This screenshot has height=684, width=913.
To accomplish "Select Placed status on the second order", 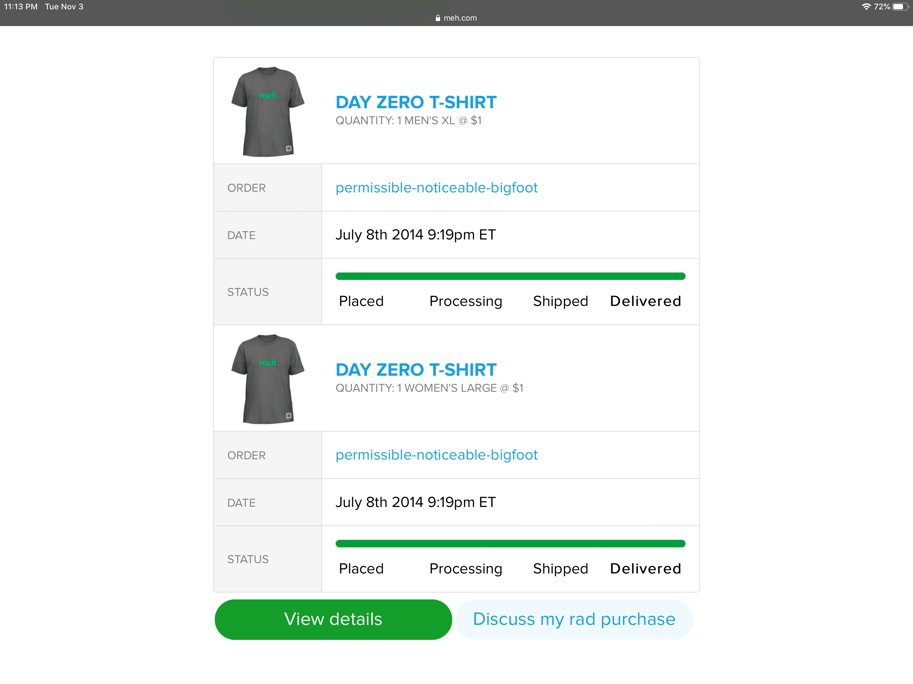I will coord(361,568).
